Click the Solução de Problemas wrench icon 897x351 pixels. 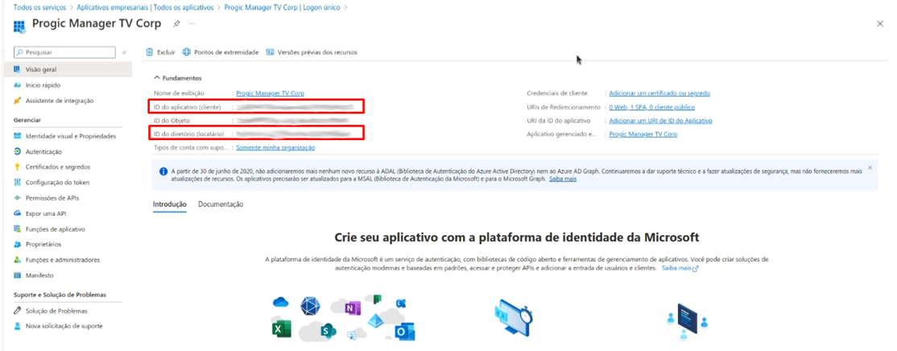[x=17, y=311]
